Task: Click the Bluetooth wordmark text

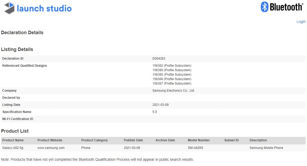Action: click(x=286, y=7)
